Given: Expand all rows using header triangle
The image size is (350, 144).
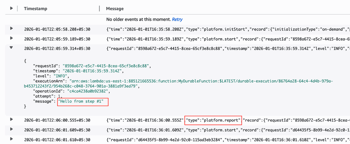Looking at the screenshot, I should 11,8.
